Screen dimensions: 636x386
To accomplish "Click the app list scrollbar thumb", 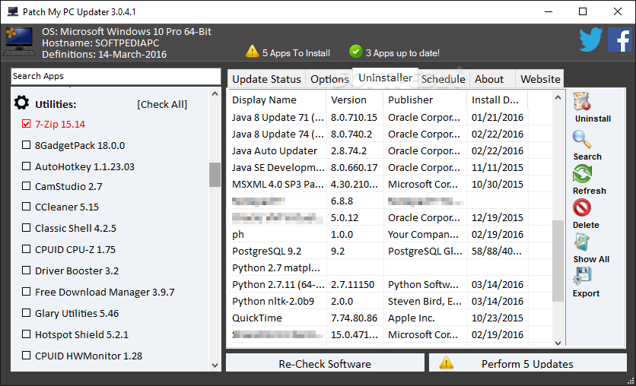I will pyautogui.click(x=215, y=175).
